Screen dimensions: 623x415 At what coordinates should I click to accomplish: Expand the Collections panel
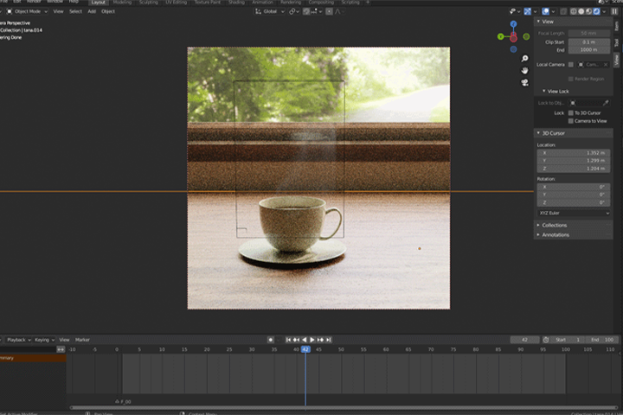pos(538,225)
